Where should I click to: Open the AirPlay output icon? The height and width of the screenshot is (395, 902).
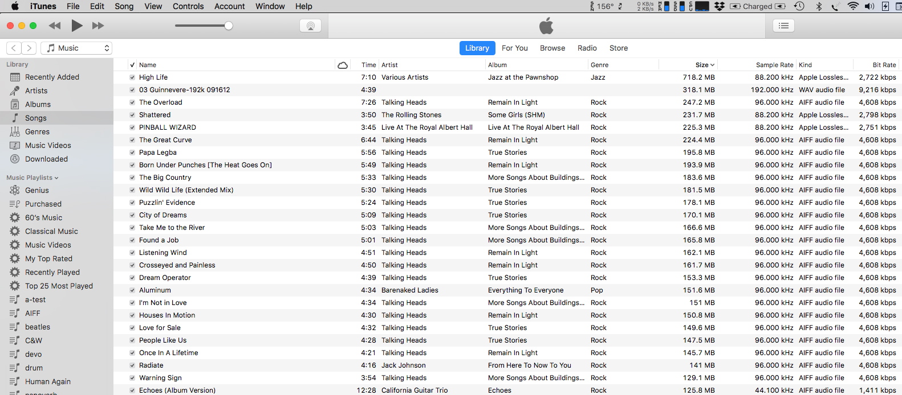point(310,26)
